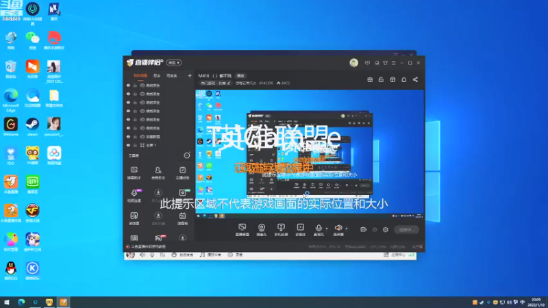The height and width of the screenshot is (308, 548).
Task: Open WeGame from the desktop
Action: pyautogui.click(x=11, y=127)
